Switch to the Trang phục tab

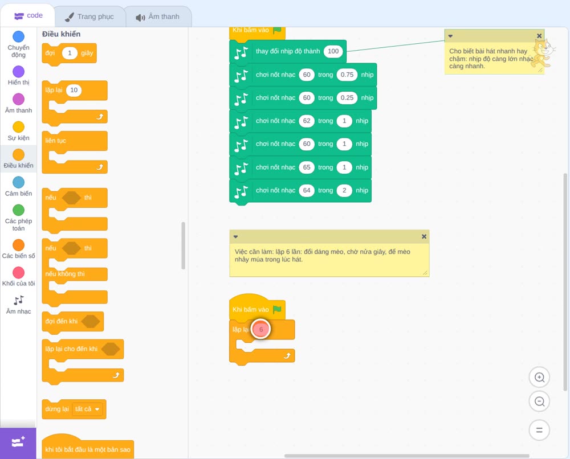(x=90, y=17)
